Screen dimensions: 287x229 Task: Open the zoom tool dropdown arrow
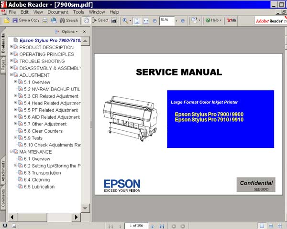[130, 21]
